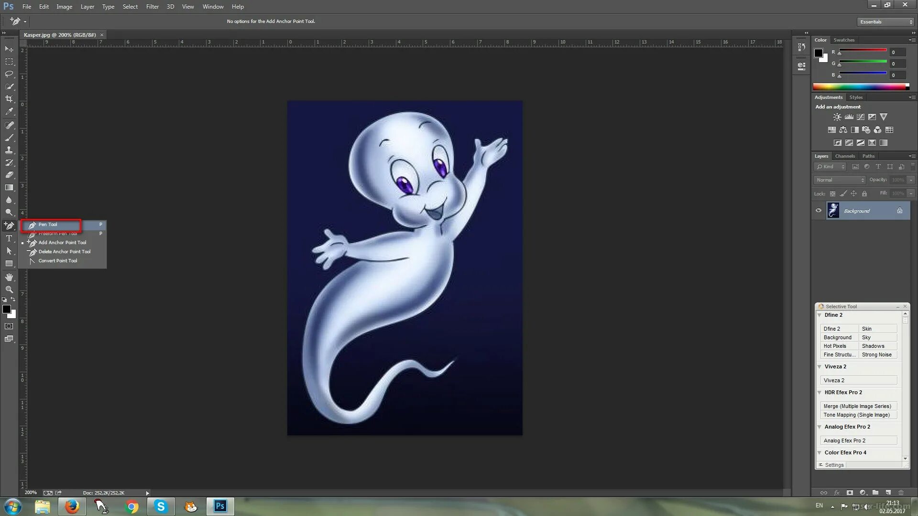Reset to default foreground/background colors
Viewport: 918px width, 516px height.
click(x=4, y=300)
